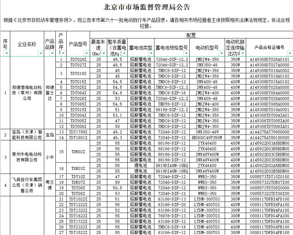Click weight value 53.1

pos(117,115)
